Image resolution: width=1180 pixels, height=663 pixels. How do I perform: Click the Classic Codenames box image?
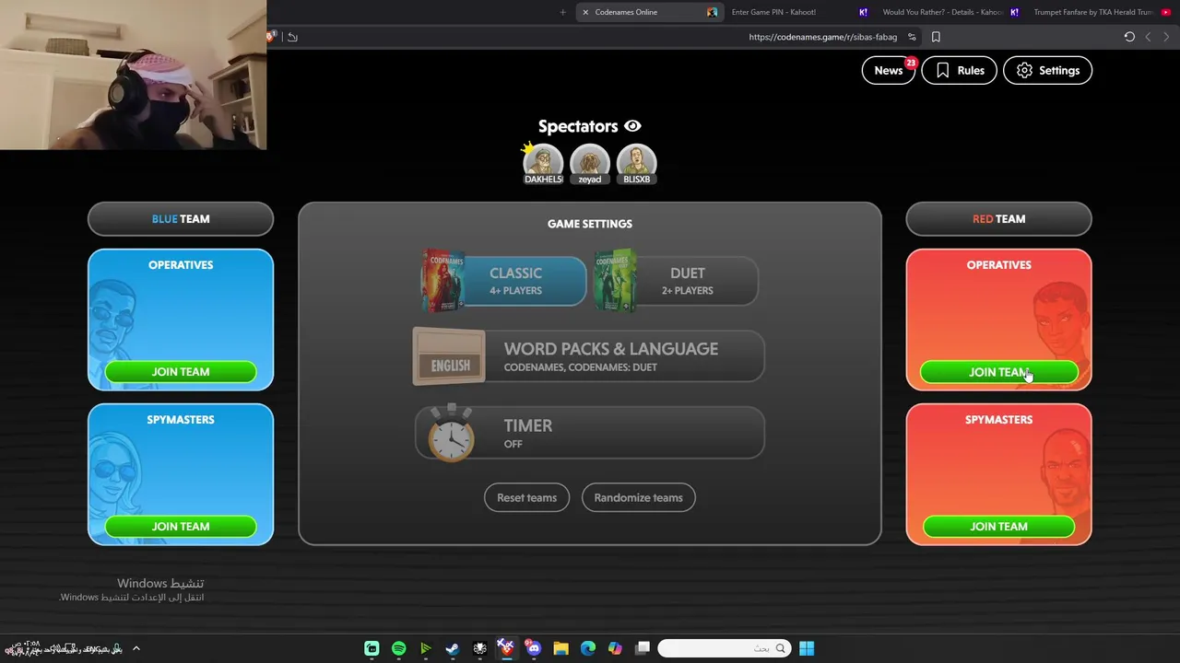point(443,281)
